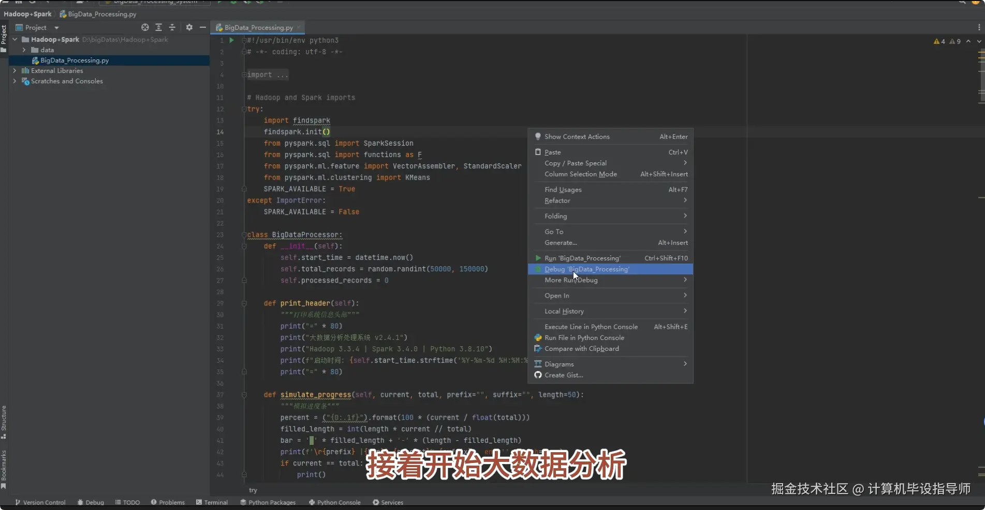This screenshot has height=510, width=985.
Task: Open the Go To submenu
Action: click(x=610, y=231)
